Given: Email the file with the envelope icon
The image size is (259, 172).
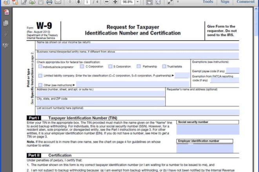Looking at the screenshot, I should pos(58,2).
